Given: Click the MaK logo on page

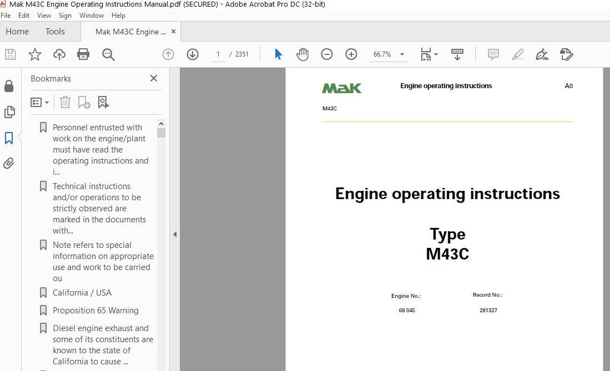Looking at the screenshot, I should pos(341,88).
